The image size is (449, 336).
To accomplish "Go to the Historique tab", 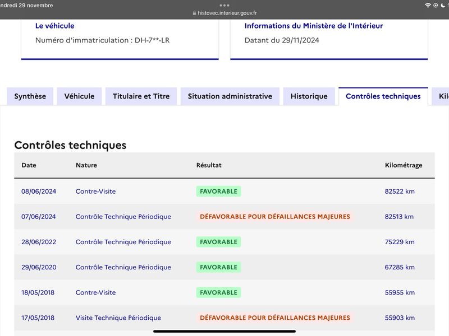I will pos(309,96).
